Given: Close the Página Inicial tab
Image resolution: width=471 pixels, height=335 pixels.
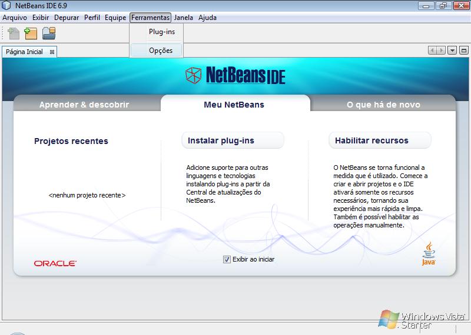Looking at the screenshot, I should pyautogui.click(x=52, y=52).
